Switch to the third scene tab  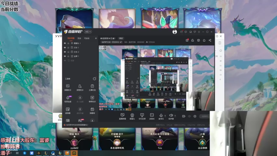tap(87, 38)
